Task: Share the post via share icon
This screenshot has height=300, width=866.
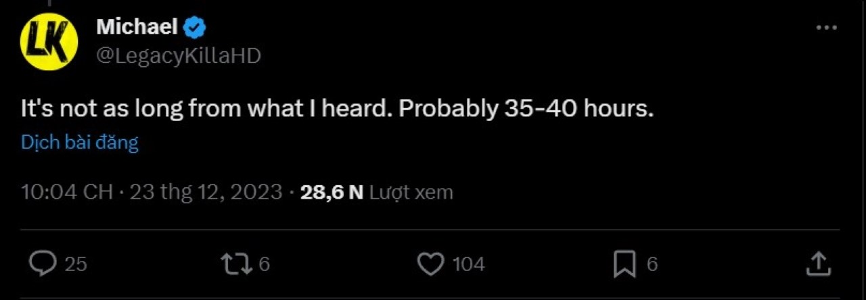Action: point(817,264)
